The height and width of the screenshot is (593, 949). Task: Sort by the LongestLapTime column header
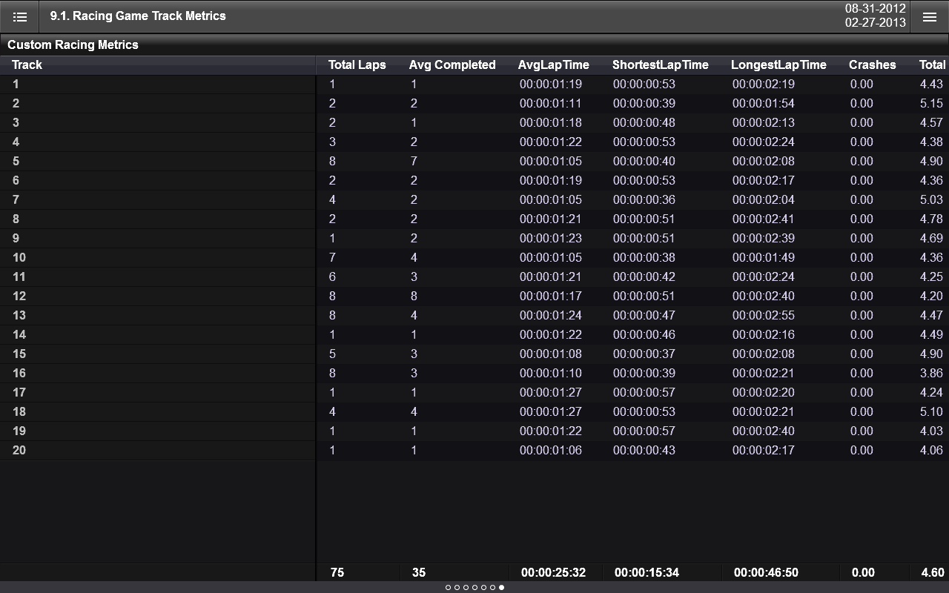(778, 64)
